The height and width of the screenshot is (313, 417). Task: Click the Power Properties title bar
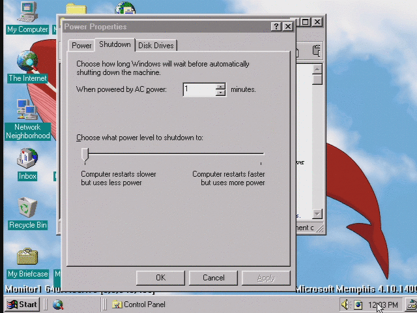(167, 27)
